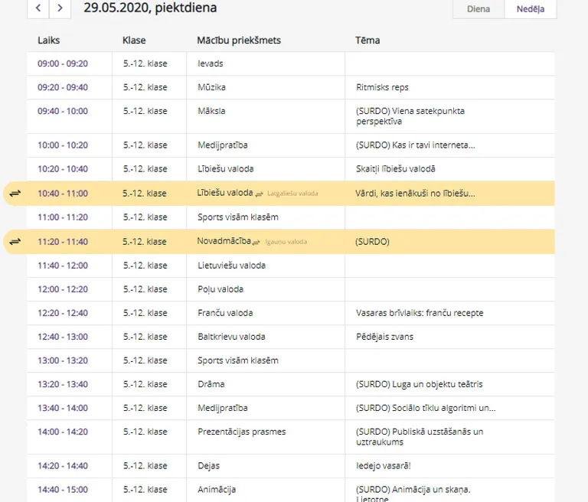588x502 pixels.
Task: Open the 13:00 - 13:20 time slot
Action: coord(63,360)
